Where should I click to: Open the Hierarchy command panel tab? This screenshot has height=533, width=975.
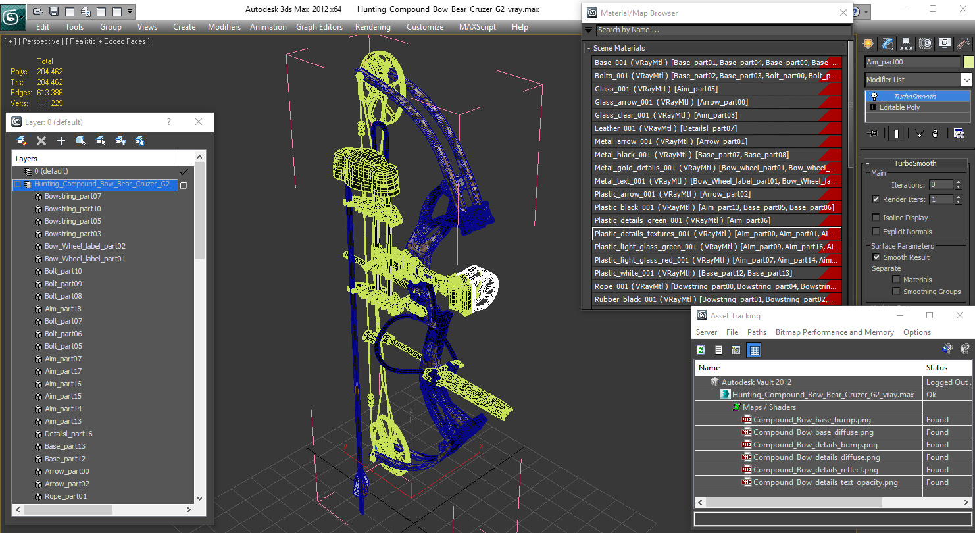(x=907, y=43)
